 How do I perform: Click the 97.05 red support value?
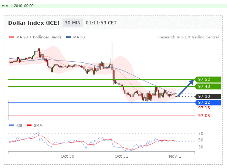[x=204, y=116]
